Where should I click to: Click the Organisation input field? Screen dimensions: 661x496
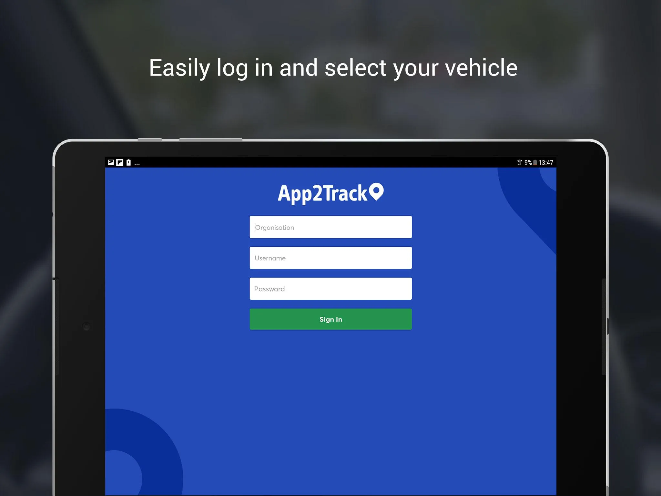pos(331,227)
